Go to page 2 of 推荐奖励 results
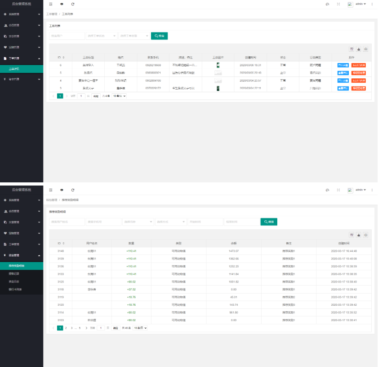Screen dimensions: 378x367 click(66, 328)
